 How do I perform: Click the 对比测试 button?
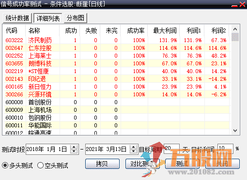[x=142, y=164]
